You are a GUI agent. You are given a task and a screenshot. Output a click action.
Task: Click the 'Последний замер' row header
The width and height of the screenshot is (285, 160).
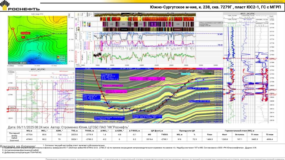pyautogui.click(x=14, y=134)
